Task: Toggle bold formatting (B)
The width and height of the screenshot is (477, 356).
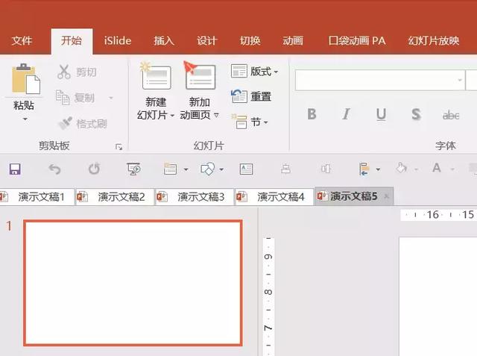Action: coord(312,114)
